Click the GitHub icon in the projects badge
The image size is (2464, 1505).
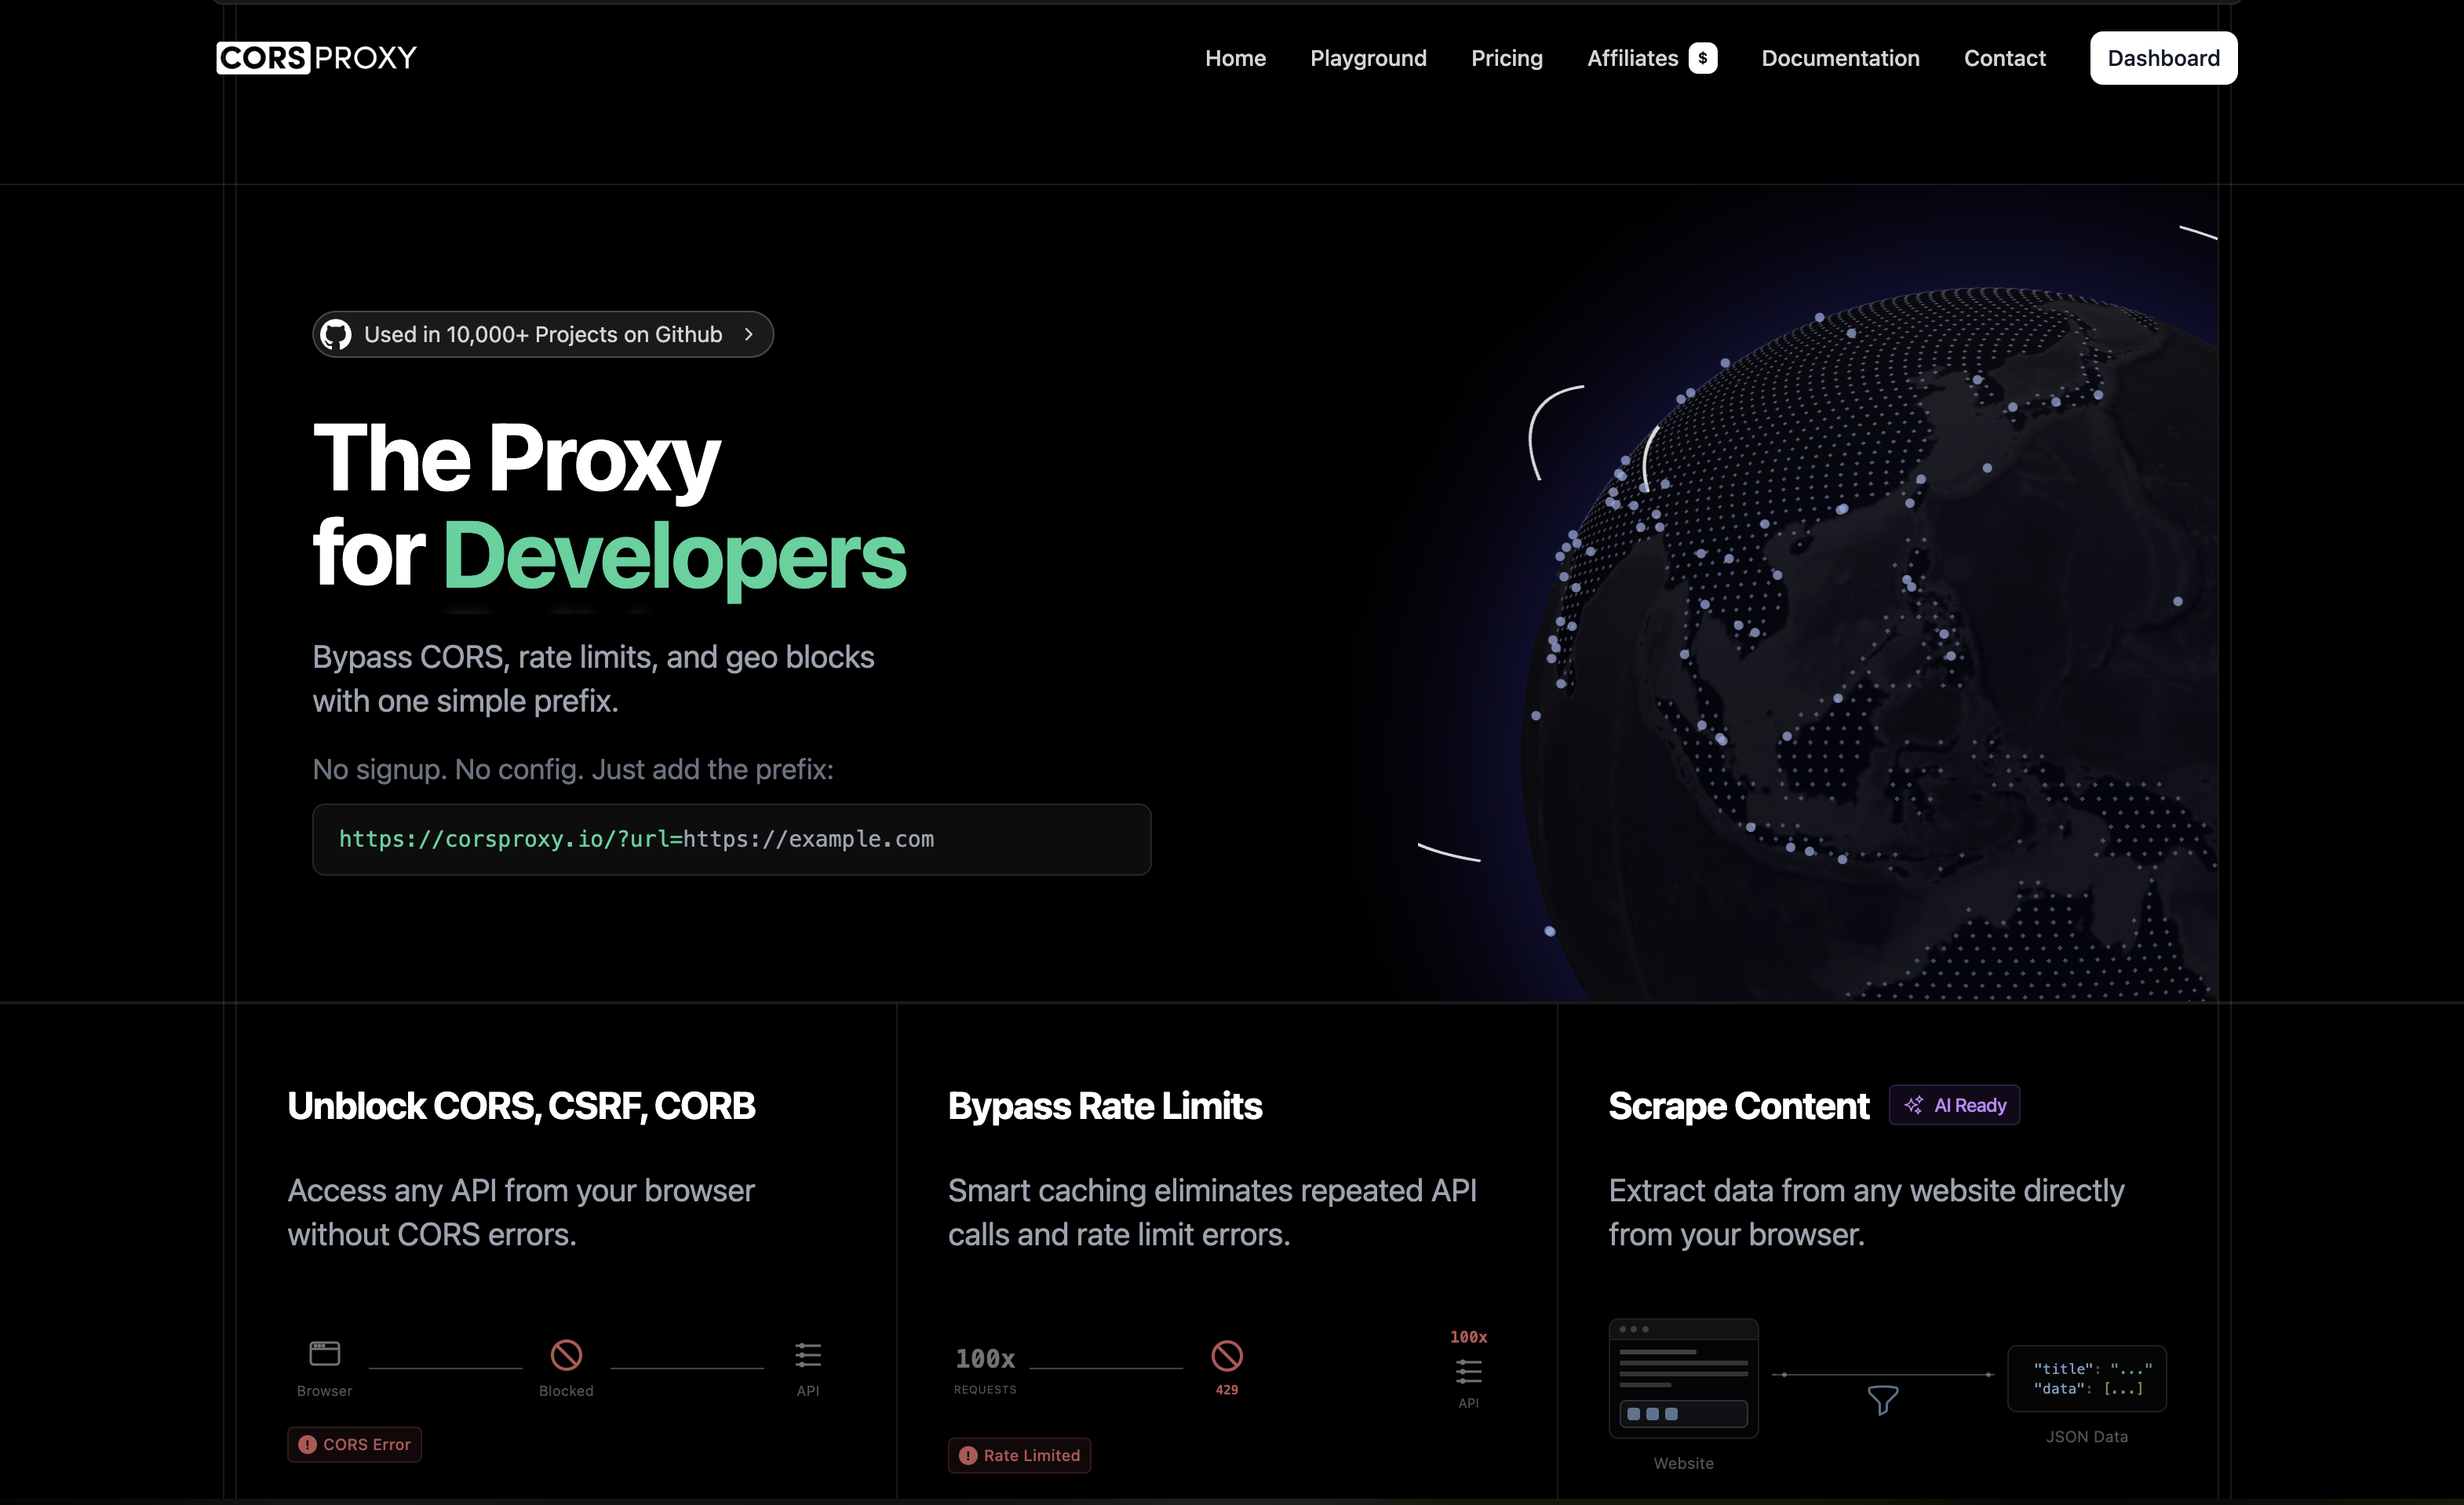coord(337,334)
